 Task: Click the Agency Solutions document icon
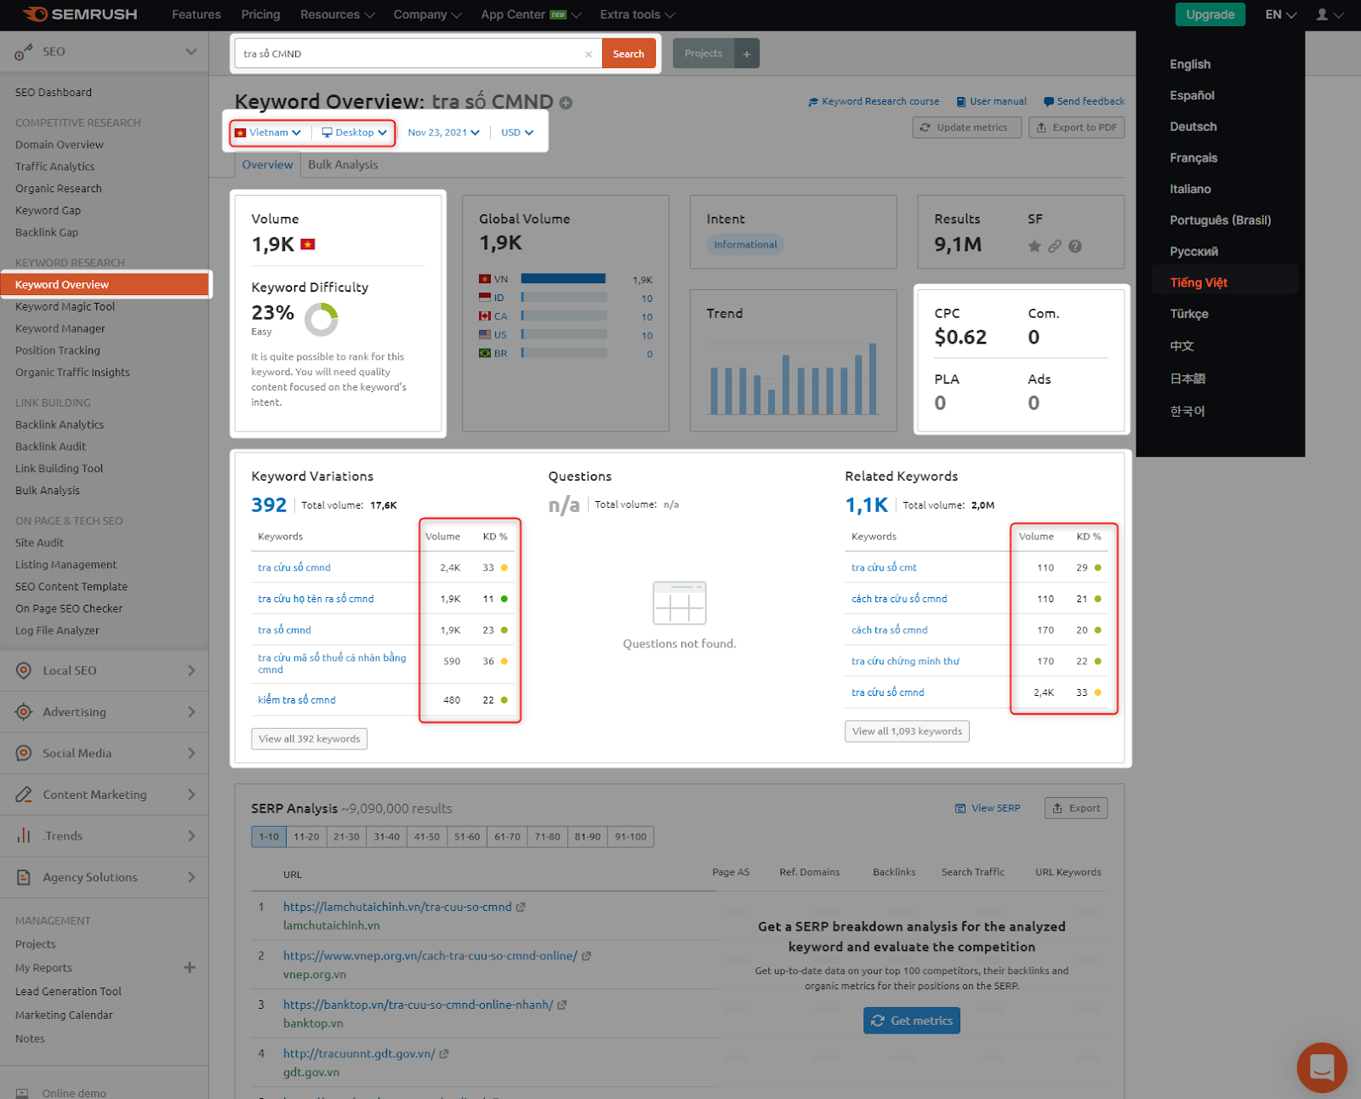tap(24, 877)
